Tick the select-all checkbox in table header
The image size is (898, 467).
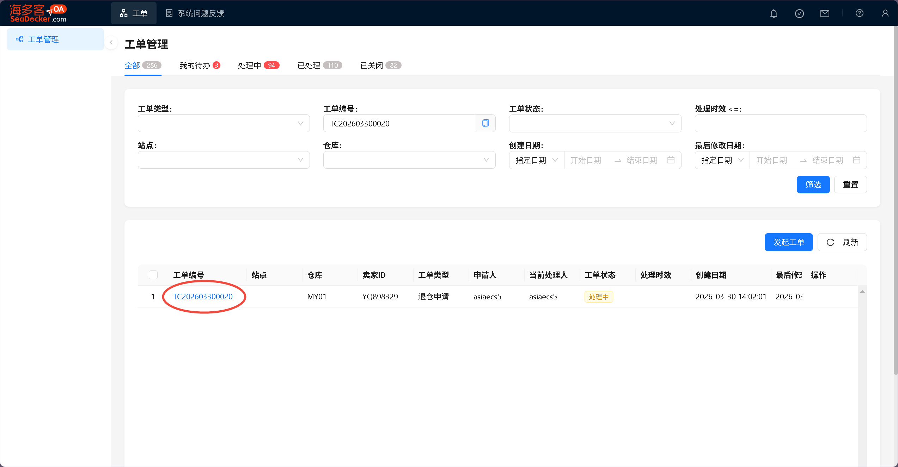153,275
